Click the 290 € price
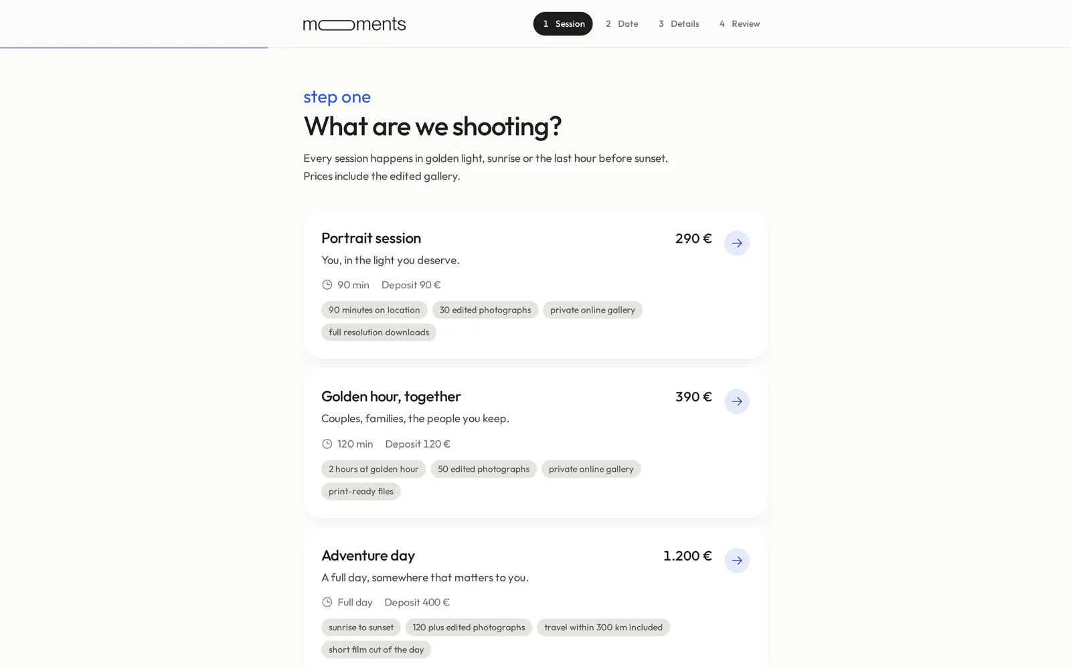This screenshot has width=1071, height=669. click(x=693, y=238)
